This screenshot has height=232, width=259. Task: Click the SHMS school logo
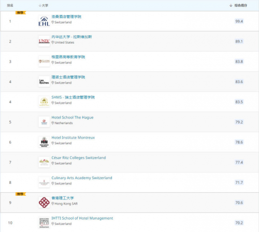click(x=44, y=102)
